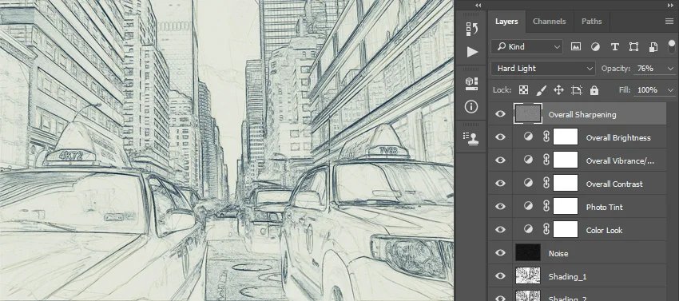
Task: Open the Kind filter dropdown
Action: (527, 47)
